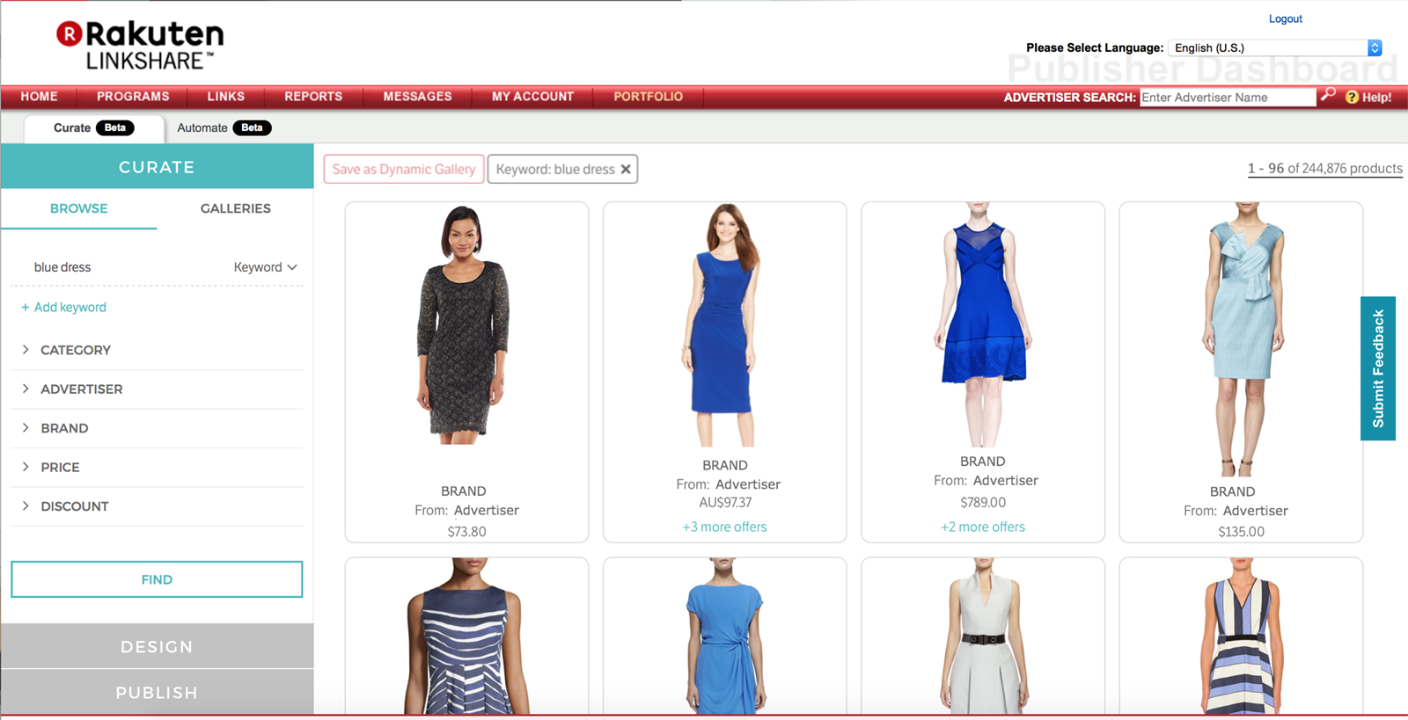This screenshot has height=720, width=1408.
Task: Remove the 'blue dress' keyword filter
Action: (x=626, y=170)
